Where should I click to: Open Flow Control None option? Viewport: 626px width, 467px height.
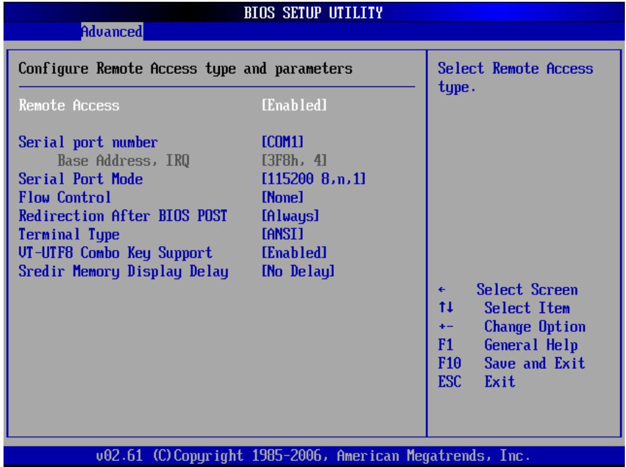(283, 197)
